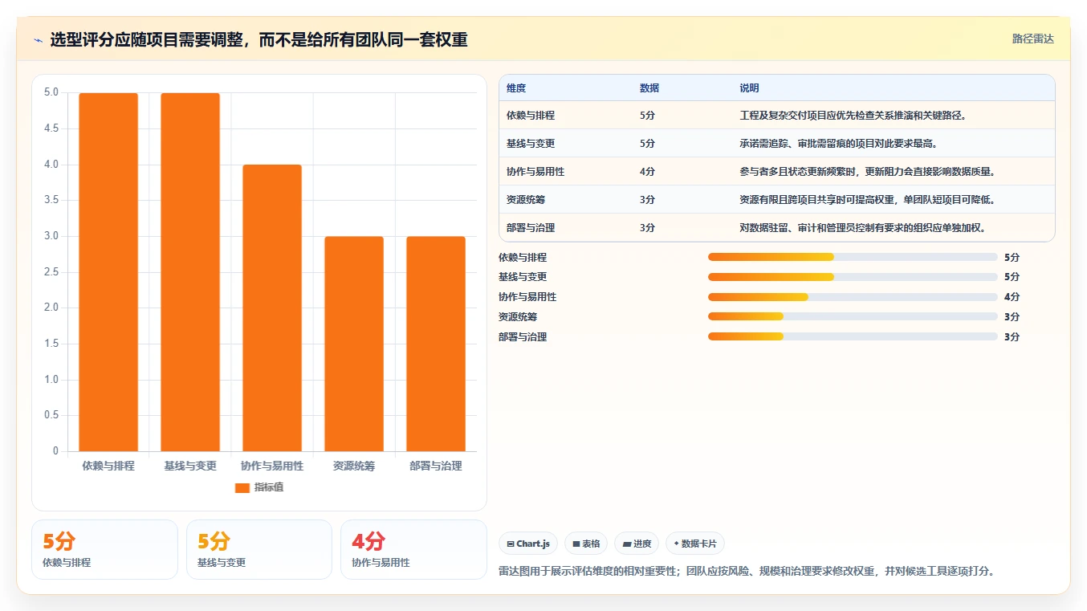Click the description starting 工程及复杂交付项目
This screenshot has width=1087, height=611.
[x=853, y=116]
